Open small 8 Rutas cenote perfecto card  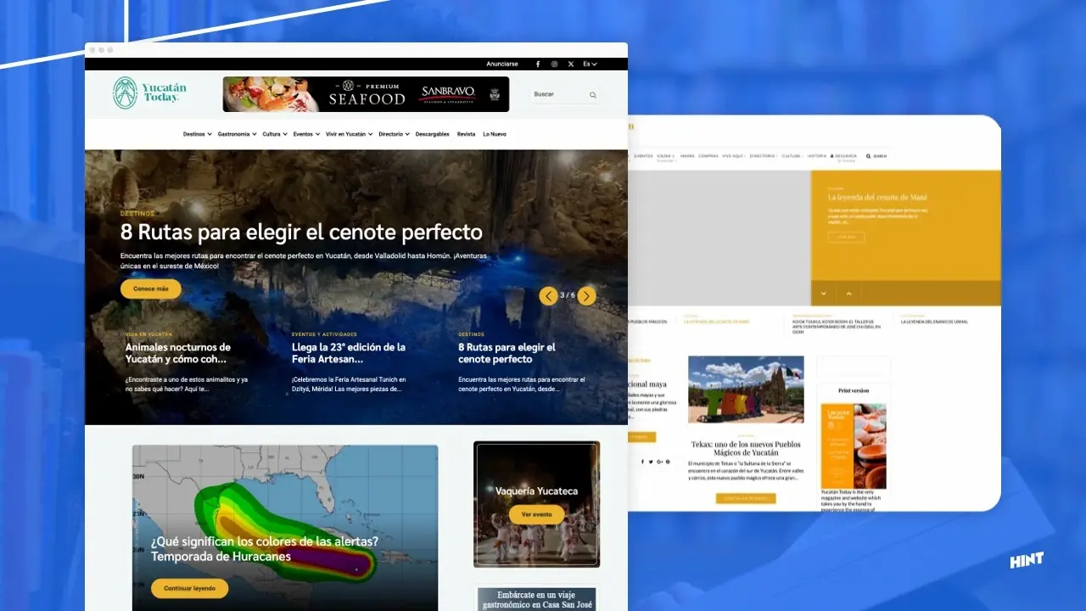pos(507,353)
